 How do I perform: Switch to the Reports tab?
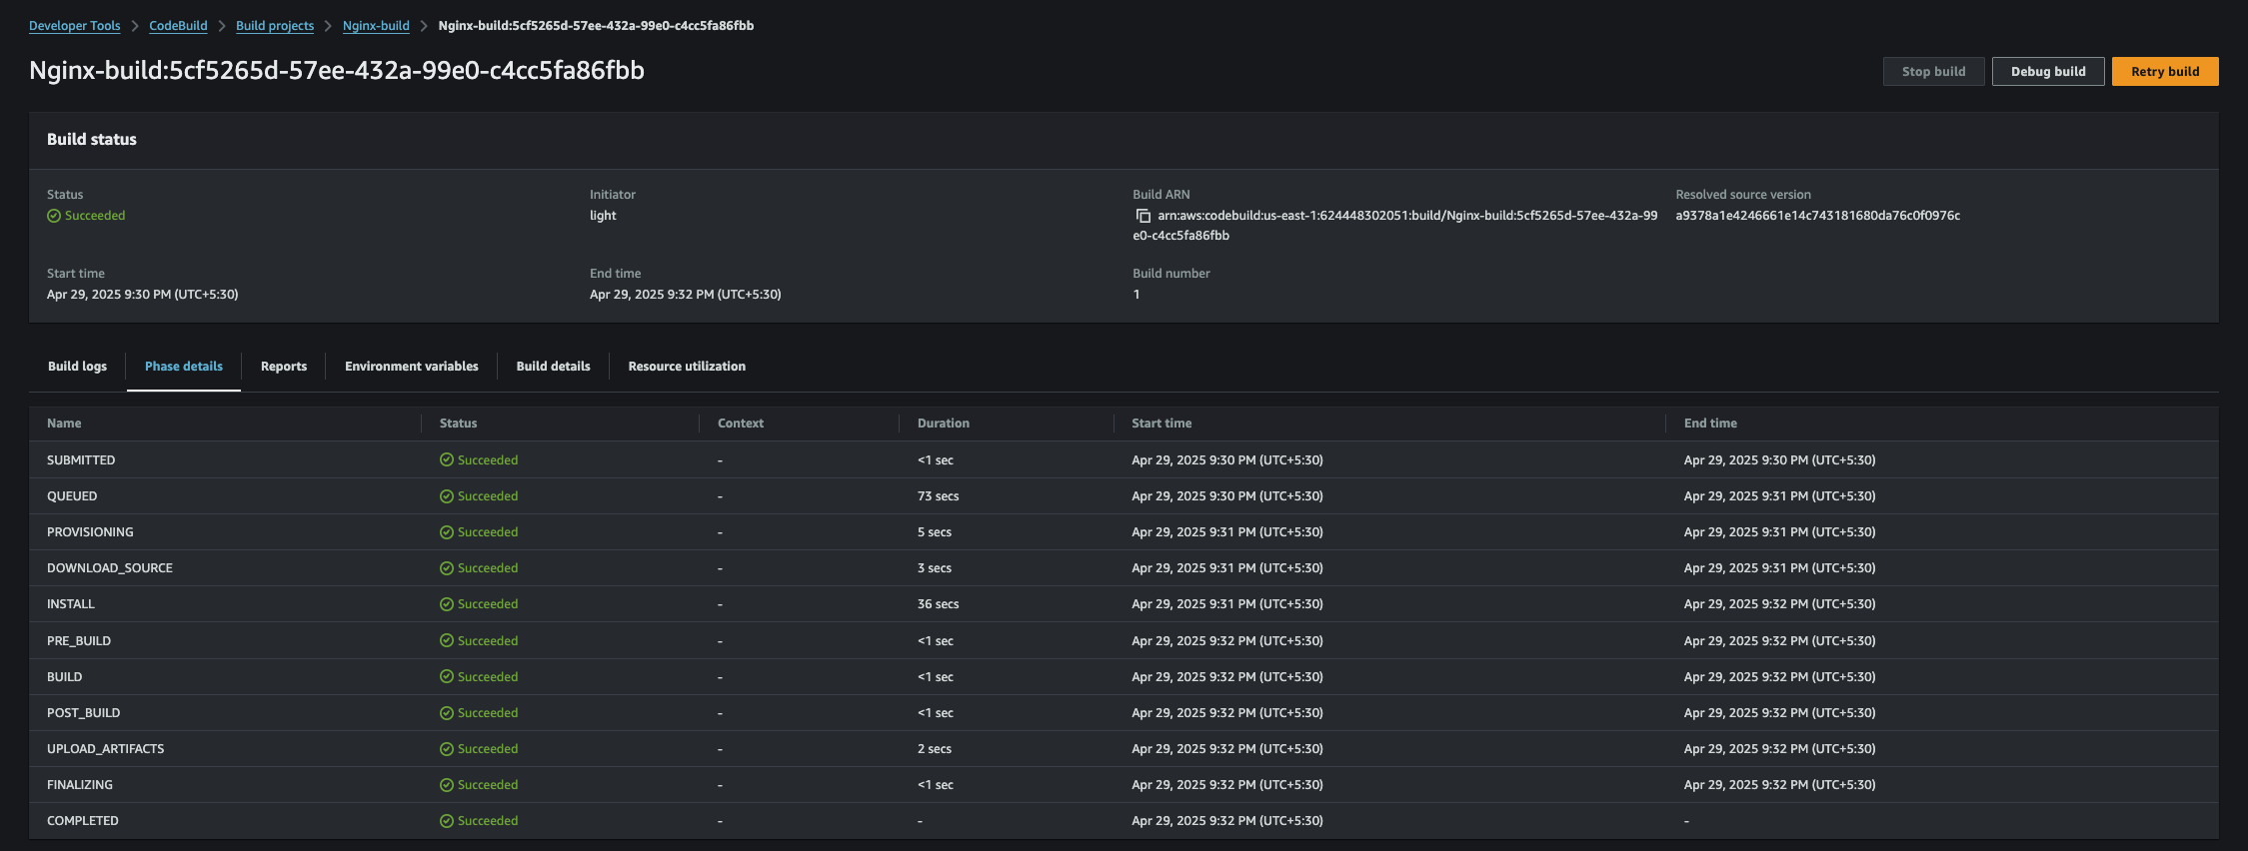click(x=284, y=367)
